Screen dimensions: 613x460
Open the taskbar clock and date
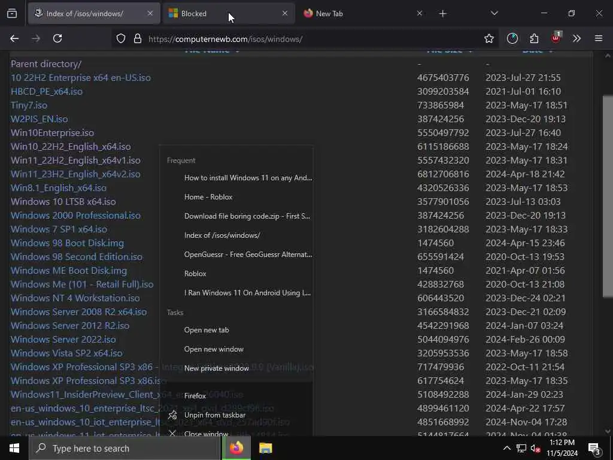[562, 448]
